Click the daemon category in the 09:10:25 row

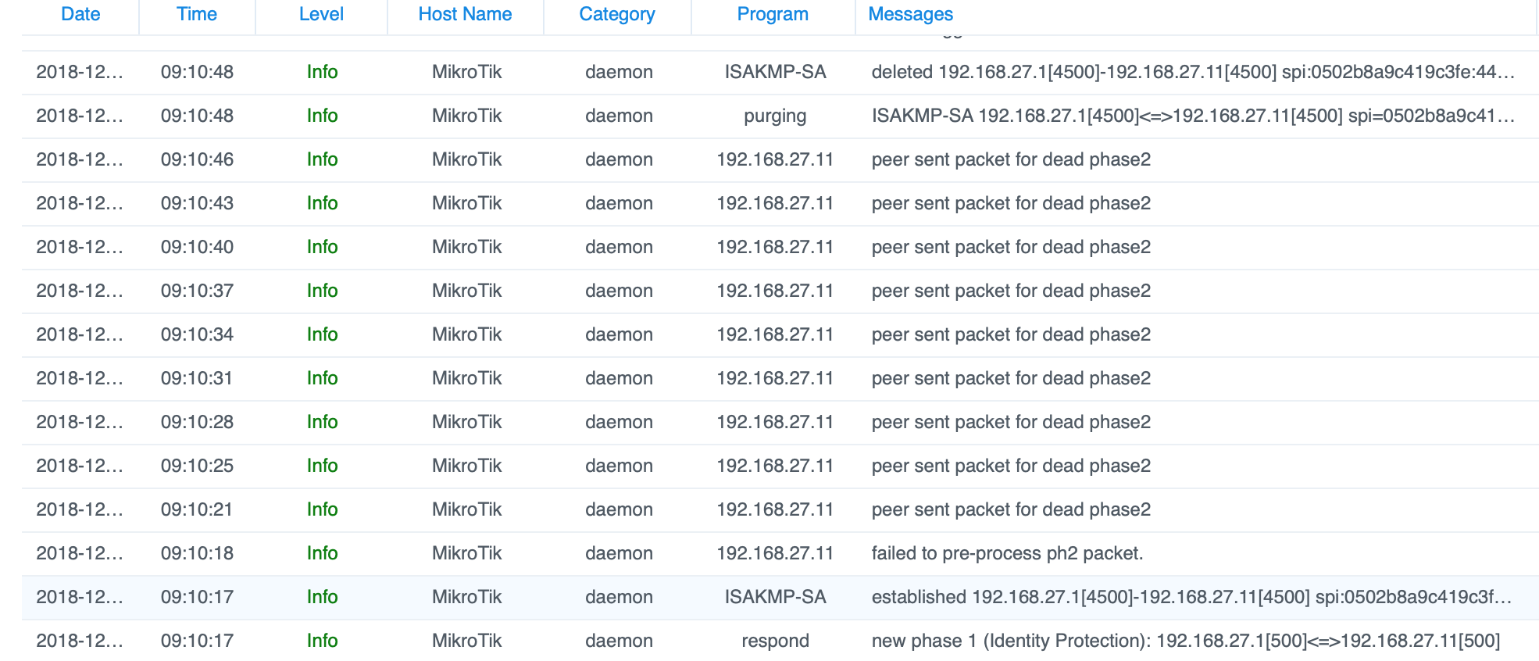coord(619,466)
